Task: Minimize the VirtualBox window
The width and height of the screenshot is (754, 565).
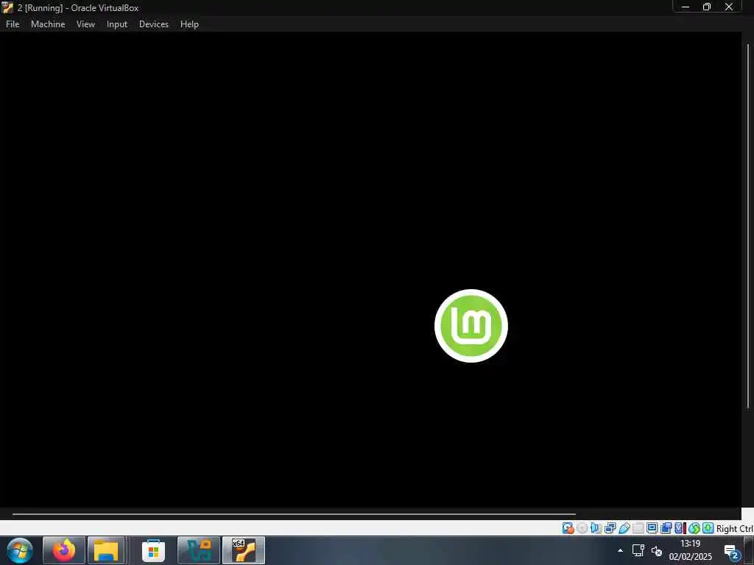Action: point(686,7)
